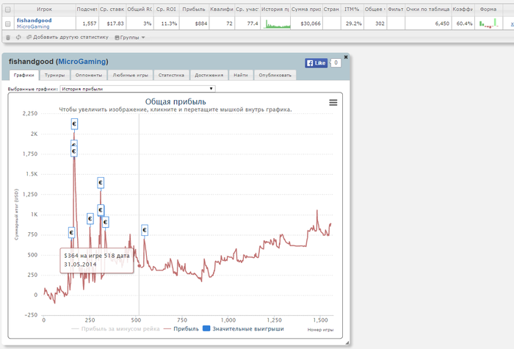Click the 77.4 cell in the Ср. учас column
The width and height of the screenshot is (514, 349).
pyautogui.click(x=247, y=24)
